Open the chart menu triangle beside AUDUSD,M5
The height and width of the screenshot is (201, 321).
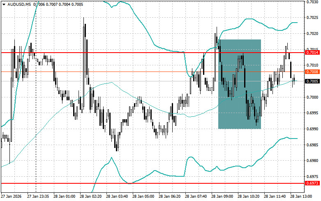click(4, 4)
